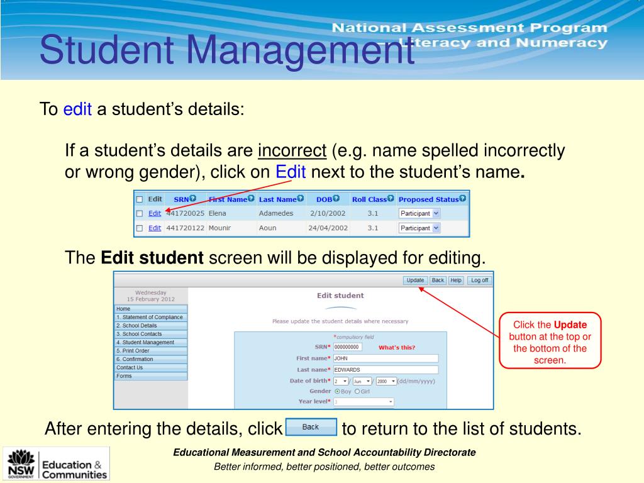644x483 pixels.
Task: Click the Edit link for Elena
Action: click(155, 214)
